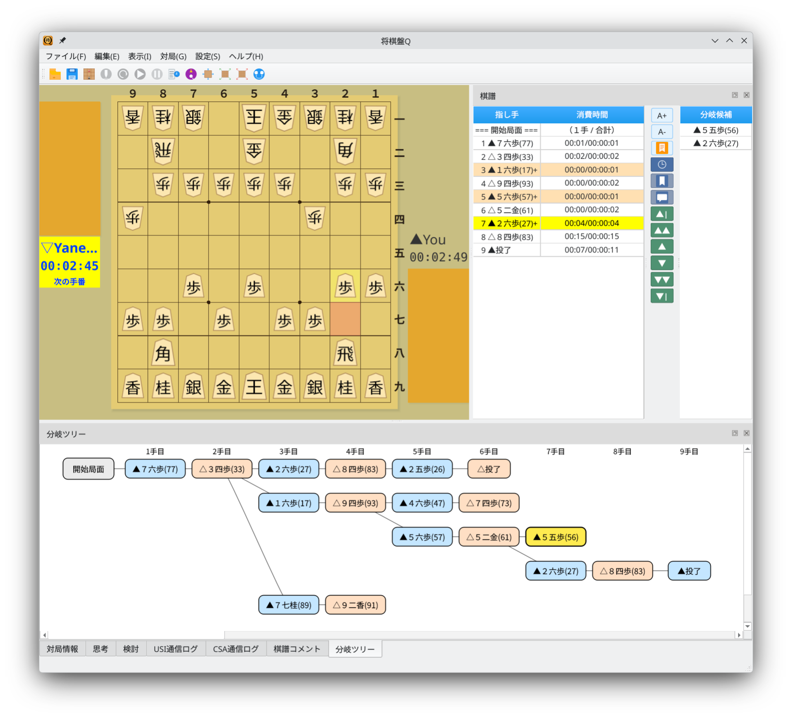The width and height of the screenshot is (792, 719).
Task: Open the 対局(G) menu
Action: click(x=173, y=56)
